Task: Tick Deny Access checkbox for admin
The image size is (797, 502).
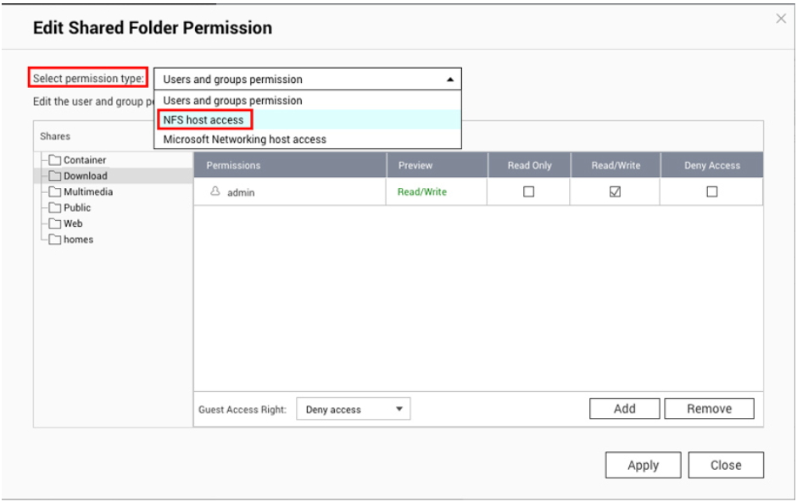Action: [712, 192]
